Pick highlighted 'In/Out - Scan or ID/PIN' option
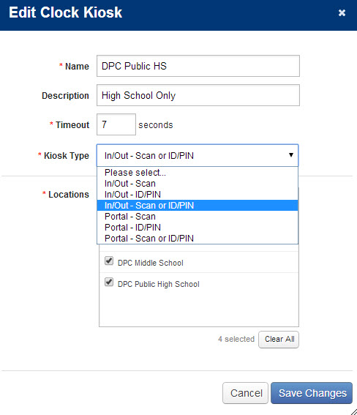357x415 pixels. [x=198, y=206]
